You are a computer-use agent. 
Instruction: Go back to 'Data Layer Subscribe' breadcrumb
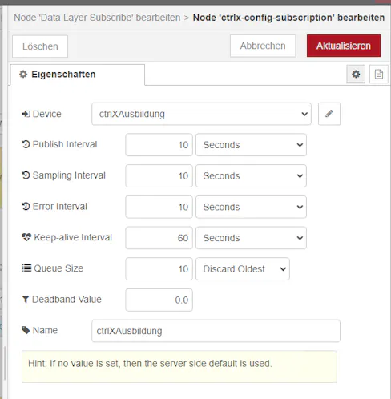click(97, 18)
